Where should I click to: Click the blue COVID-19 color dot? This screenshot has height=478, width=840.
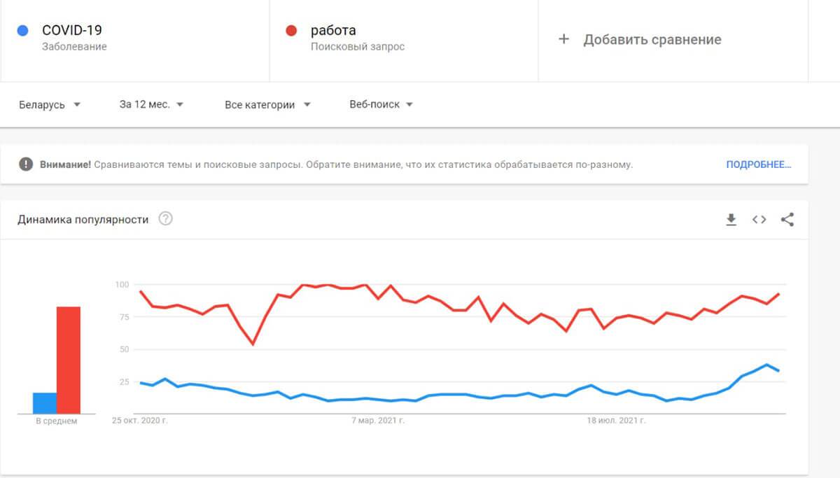point(22,31)
